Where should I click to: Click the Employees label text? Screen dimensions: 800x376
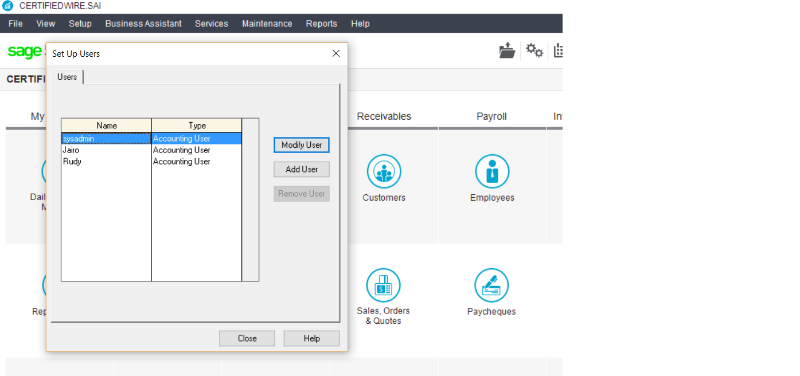(492, 198)
